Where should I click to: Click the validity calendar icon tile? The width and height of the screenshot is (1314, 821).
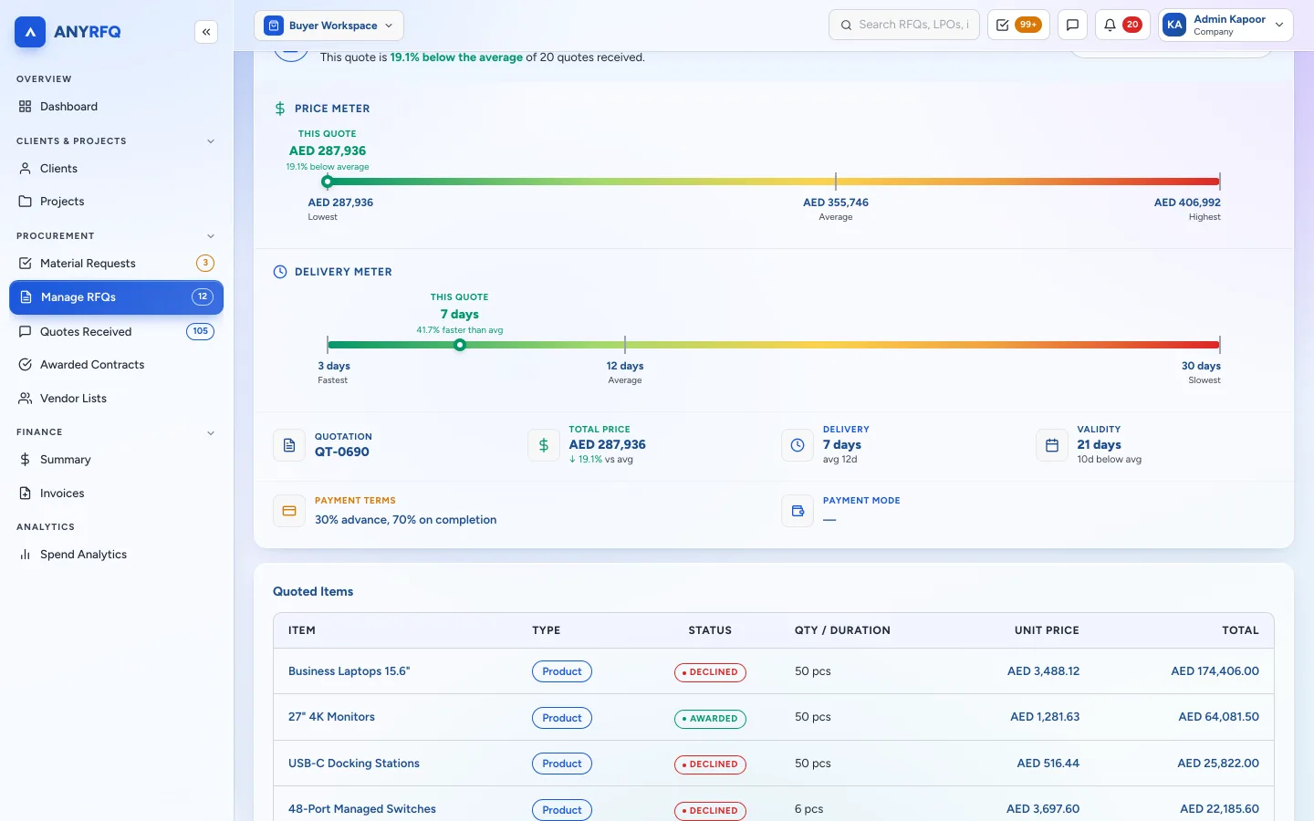(1052, 445)
